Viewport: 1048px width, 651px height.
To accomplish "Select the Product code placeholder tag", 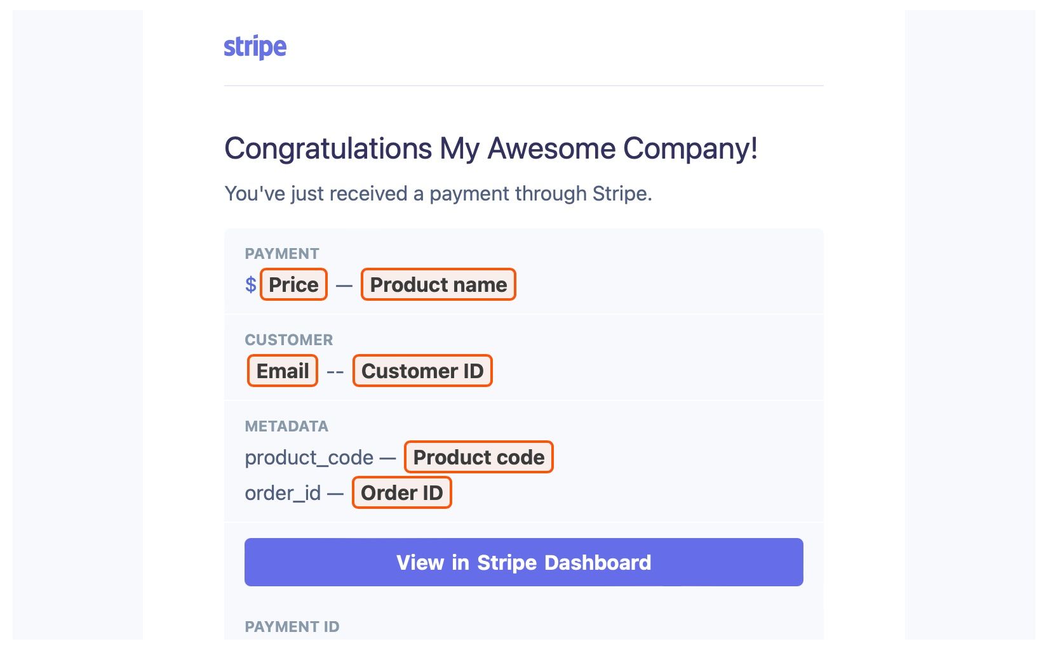I will 479,457.
